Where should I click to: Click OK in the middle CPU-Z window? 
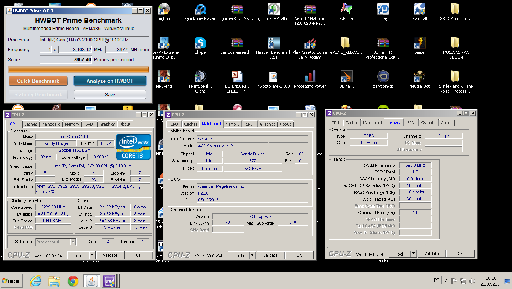coord(299,255)
